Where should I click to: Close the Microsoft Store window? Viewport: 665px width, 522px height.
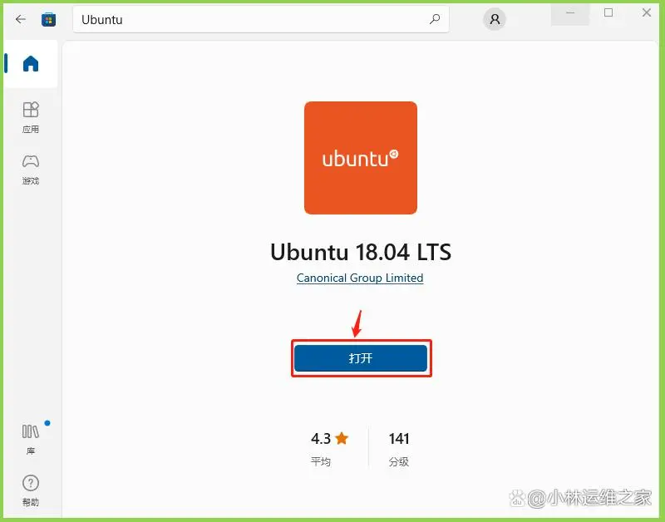click(647, 13)
